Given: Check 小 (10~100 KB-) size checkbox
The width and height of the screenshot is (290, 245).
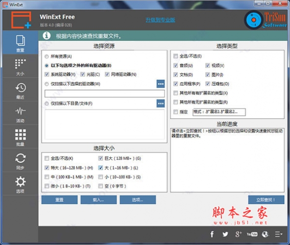Looking at the screenshot, I should (x=100, y=177).
